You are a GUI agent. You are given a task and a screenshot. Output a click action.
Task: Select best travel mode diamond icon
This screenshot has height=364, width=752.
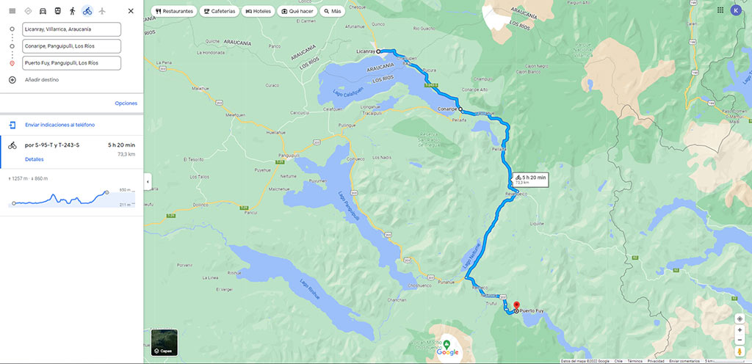click(x=28, y=11)
